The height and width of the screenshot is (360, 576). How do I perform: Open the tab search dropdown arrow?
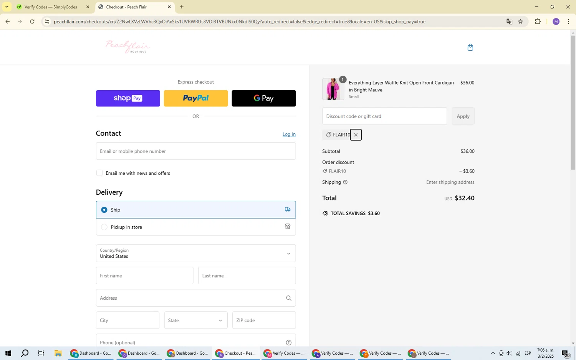(7, 7)
